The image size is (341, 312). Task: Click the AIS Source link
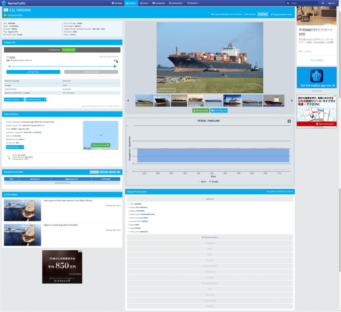pyautogui.click(x=18, y=143)
